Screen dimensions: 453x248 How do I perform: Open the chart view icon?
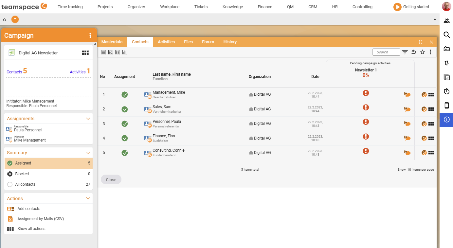click(125, 52)
